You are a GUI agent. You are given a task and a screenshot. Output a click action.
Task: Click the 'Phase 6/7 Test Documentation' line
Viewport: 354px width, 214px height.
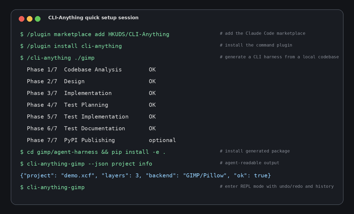pos(76,128)
